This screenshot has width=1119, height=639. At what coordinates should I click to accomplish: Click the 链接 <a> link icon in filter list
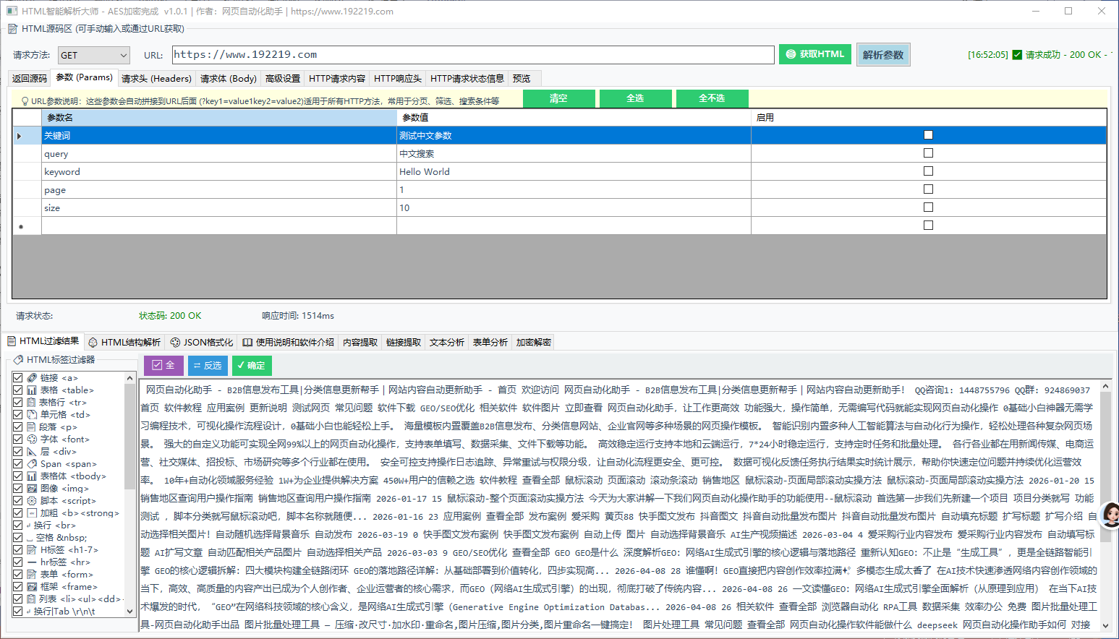(x=32, y=378)
